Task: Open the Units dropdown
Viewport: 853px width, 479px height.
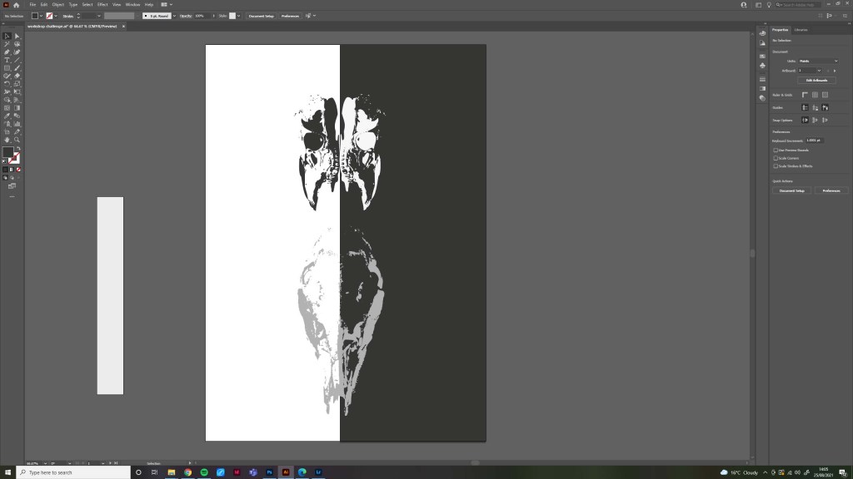Action: (818, 61)
